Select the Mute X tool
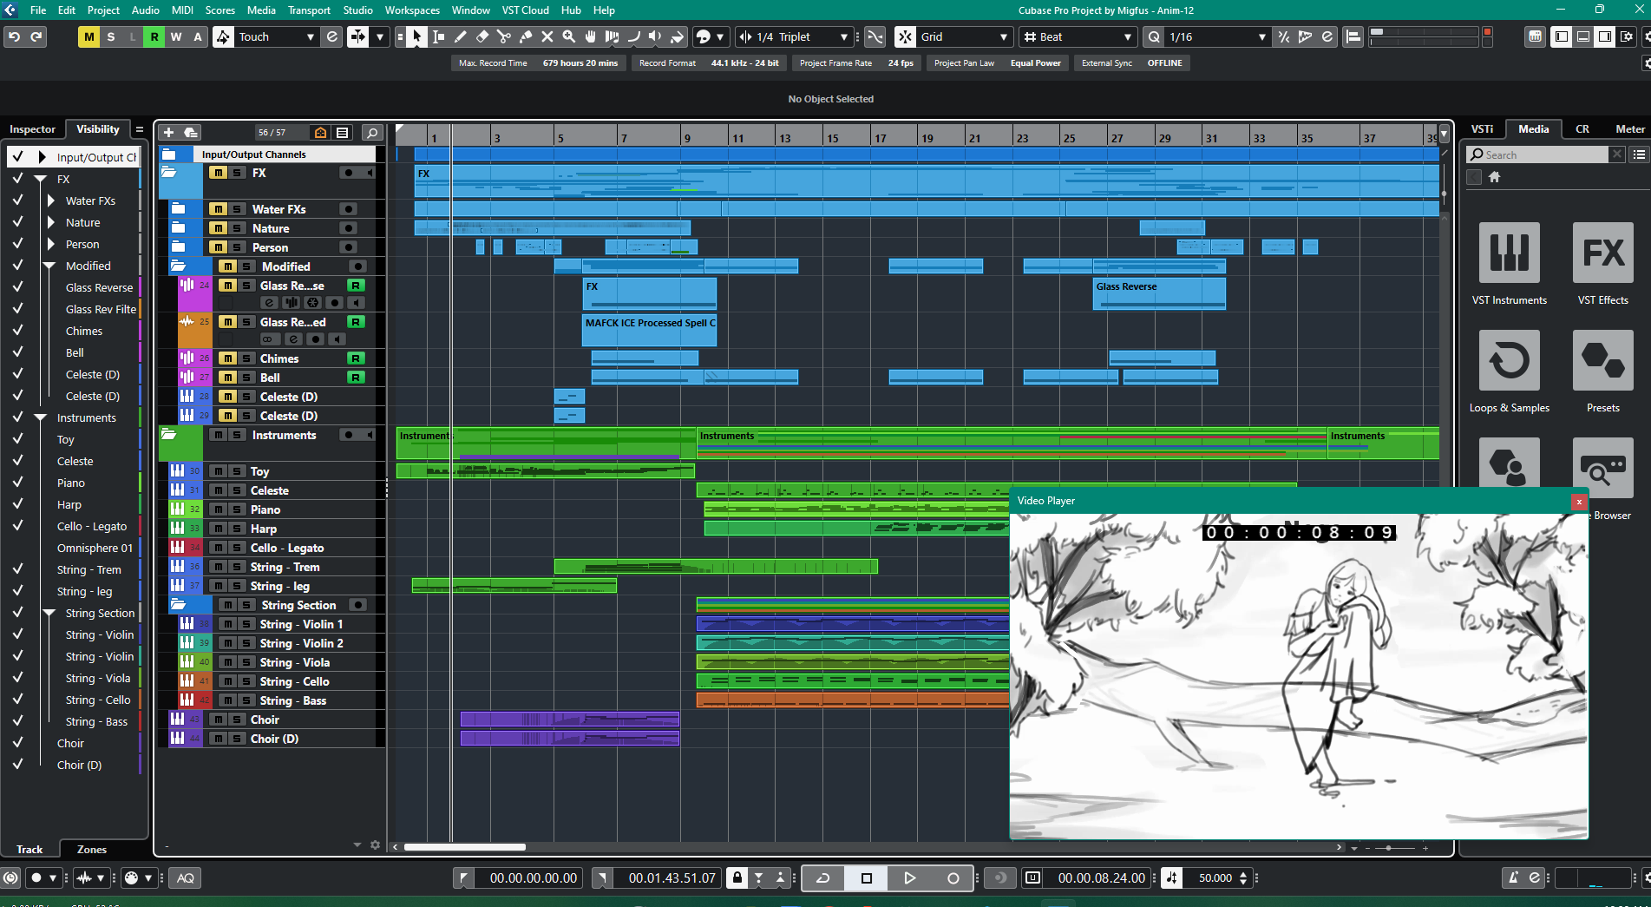The height and width of the screenshot is (907, 1651). (547, 36)
